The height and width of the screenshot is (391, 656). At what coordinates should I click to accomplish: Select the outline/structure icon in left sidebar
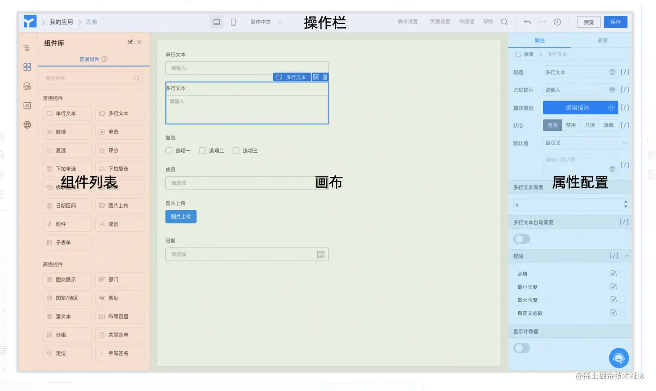(x=27, y=47)
